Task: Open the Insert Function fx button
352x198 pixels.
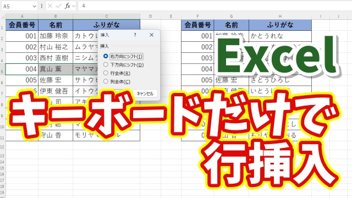Action: point(67,6)
